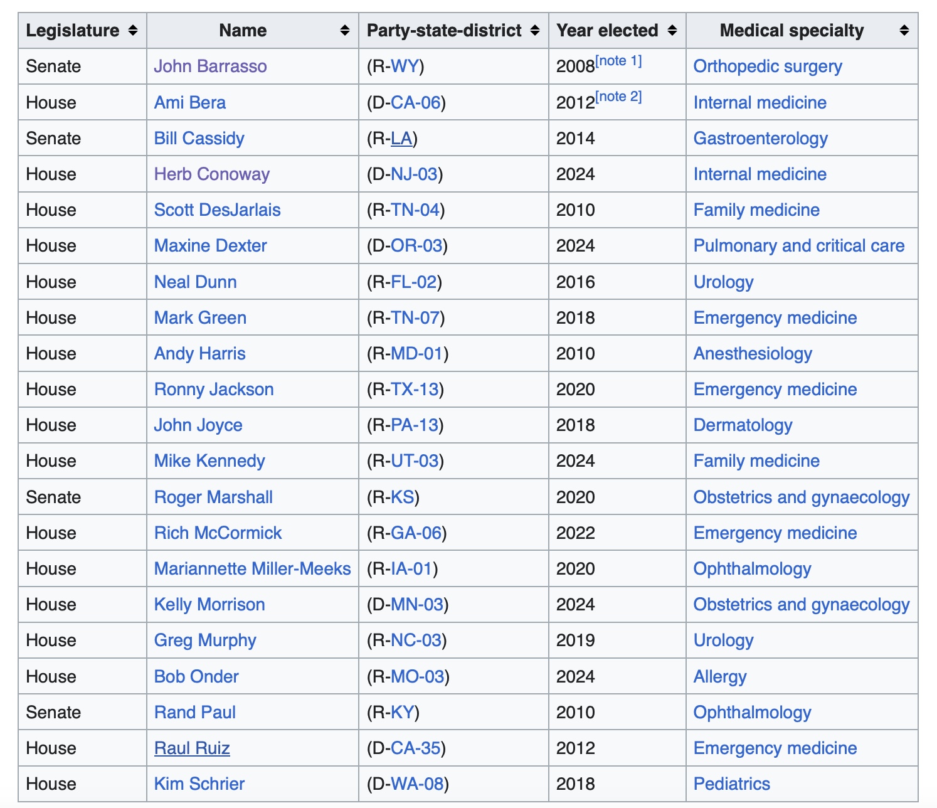Image resolution: width=937 pixels, height=808 pixels.
Task: Sort table by Year elected arrows
Action: pos(672,31)
